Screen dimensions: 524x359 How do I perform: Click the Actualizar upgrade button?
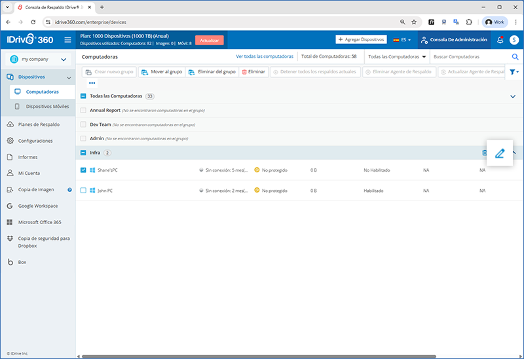click(209, 40)
